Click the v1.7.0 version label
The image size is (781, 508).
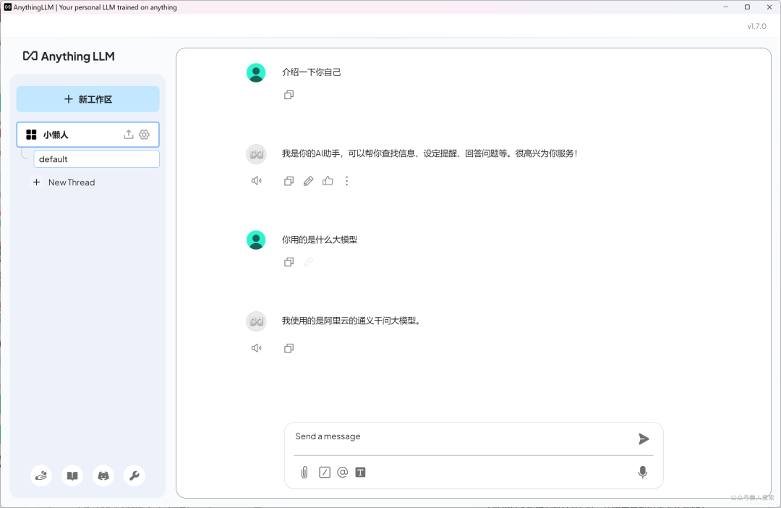point(756,27)
